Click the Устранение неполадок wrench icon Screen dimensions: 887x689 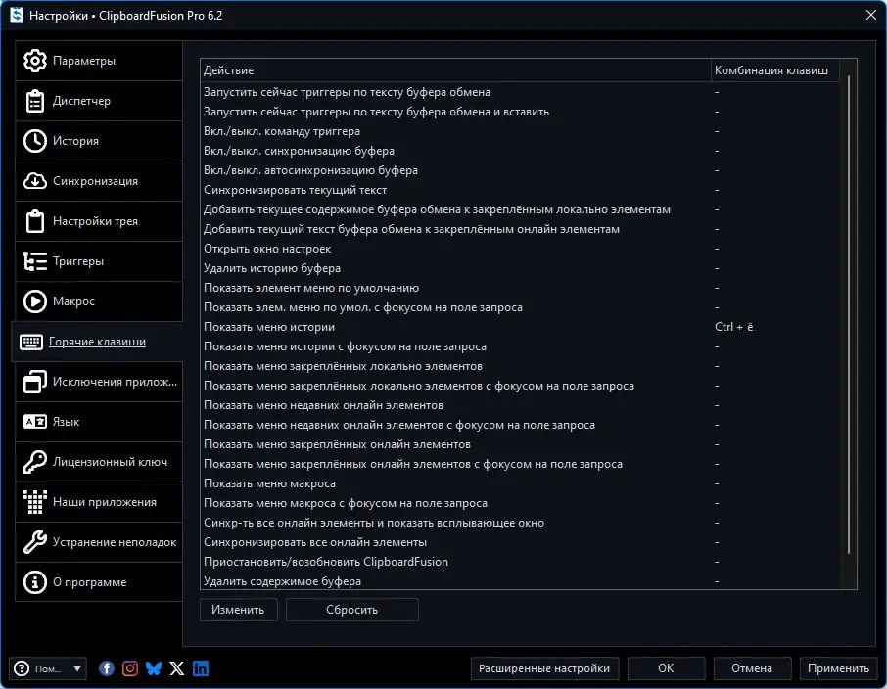[x=34, y=542]
